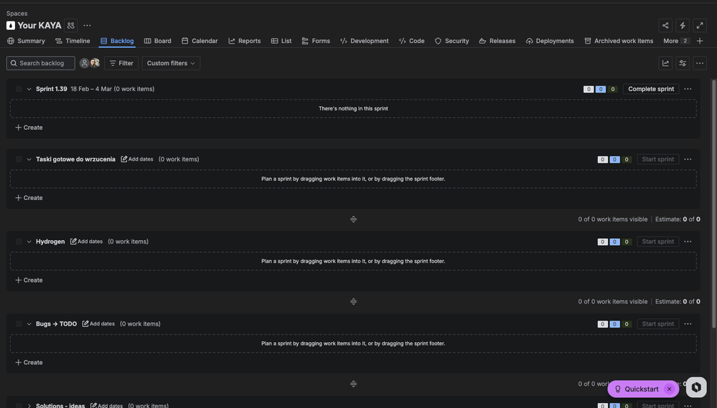
Task: Open the backlog more-options ellipsis in the toolbar
Action: click(700, 63)
